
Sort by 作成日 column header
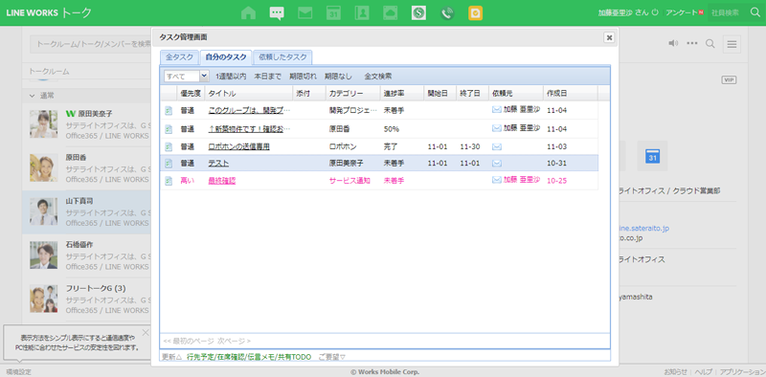tap(570, 93)
